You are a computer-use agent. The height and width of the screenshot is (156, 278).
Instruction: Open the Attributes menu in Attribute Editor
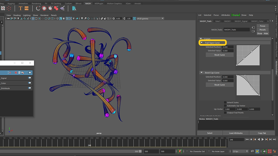click(x=226, y=15)
